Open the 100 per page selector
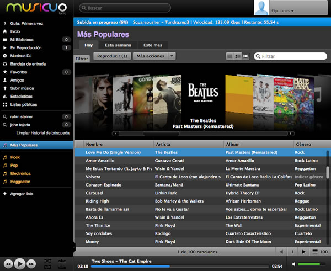The height and width of the screenshot is (271, 331). point(320,252)
